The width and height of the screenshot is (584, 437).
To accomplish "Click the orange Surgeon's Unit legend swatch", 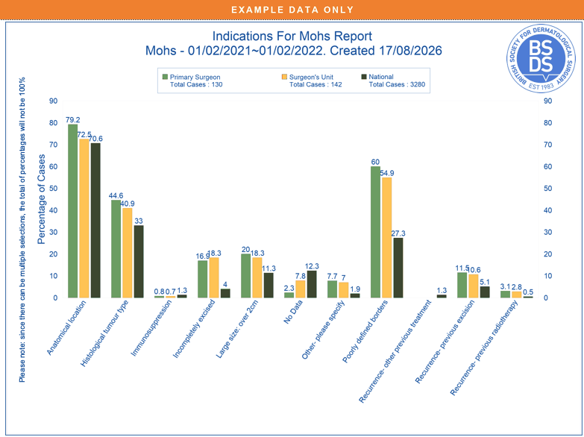I will 285,77.
